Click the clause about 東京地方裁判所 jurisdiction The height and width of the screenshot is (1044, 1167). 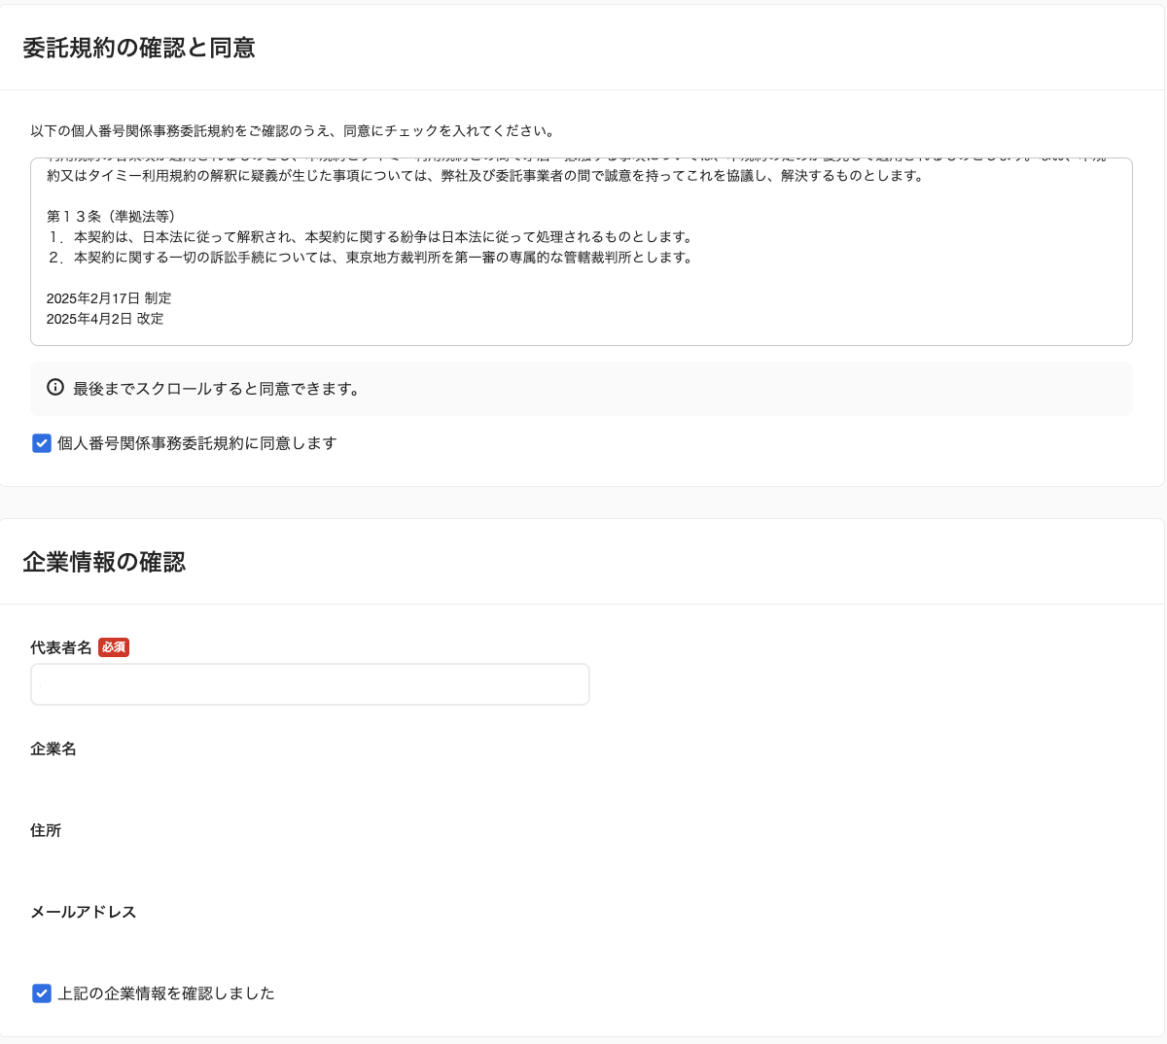[370, 258]
